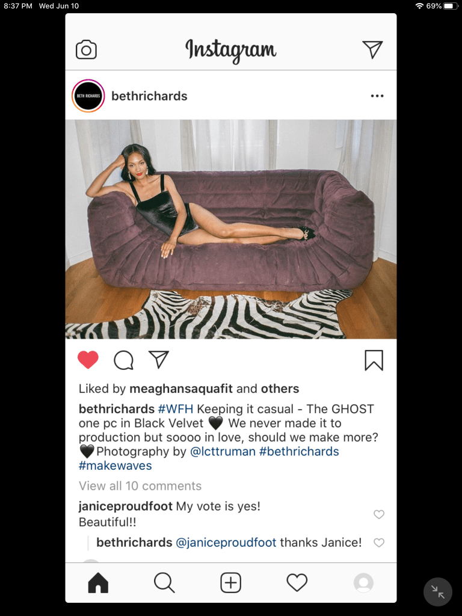
Task: Visit @lcttruman photographer profile
Action: click(x=223, y=451)
